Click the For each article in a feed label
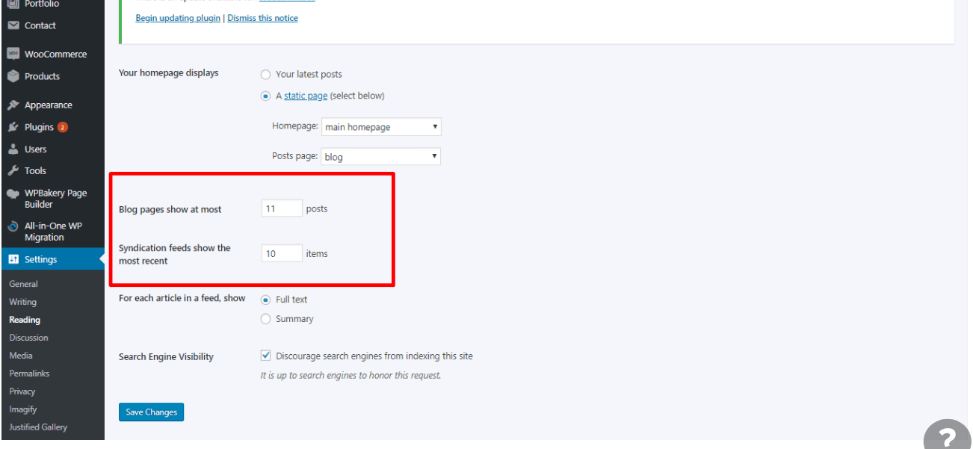973x449 pixels. 182,298
